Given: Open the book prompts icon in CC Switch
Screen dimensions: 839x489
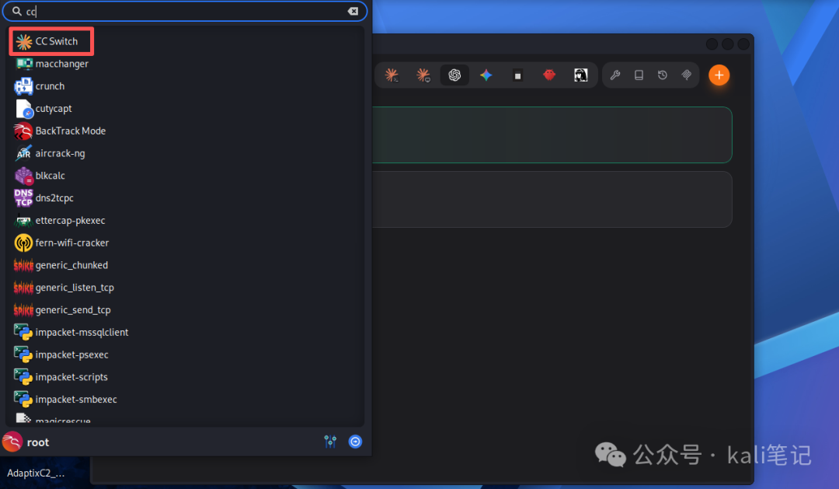Looking at the screenshot, I should (x=639, y=75).
